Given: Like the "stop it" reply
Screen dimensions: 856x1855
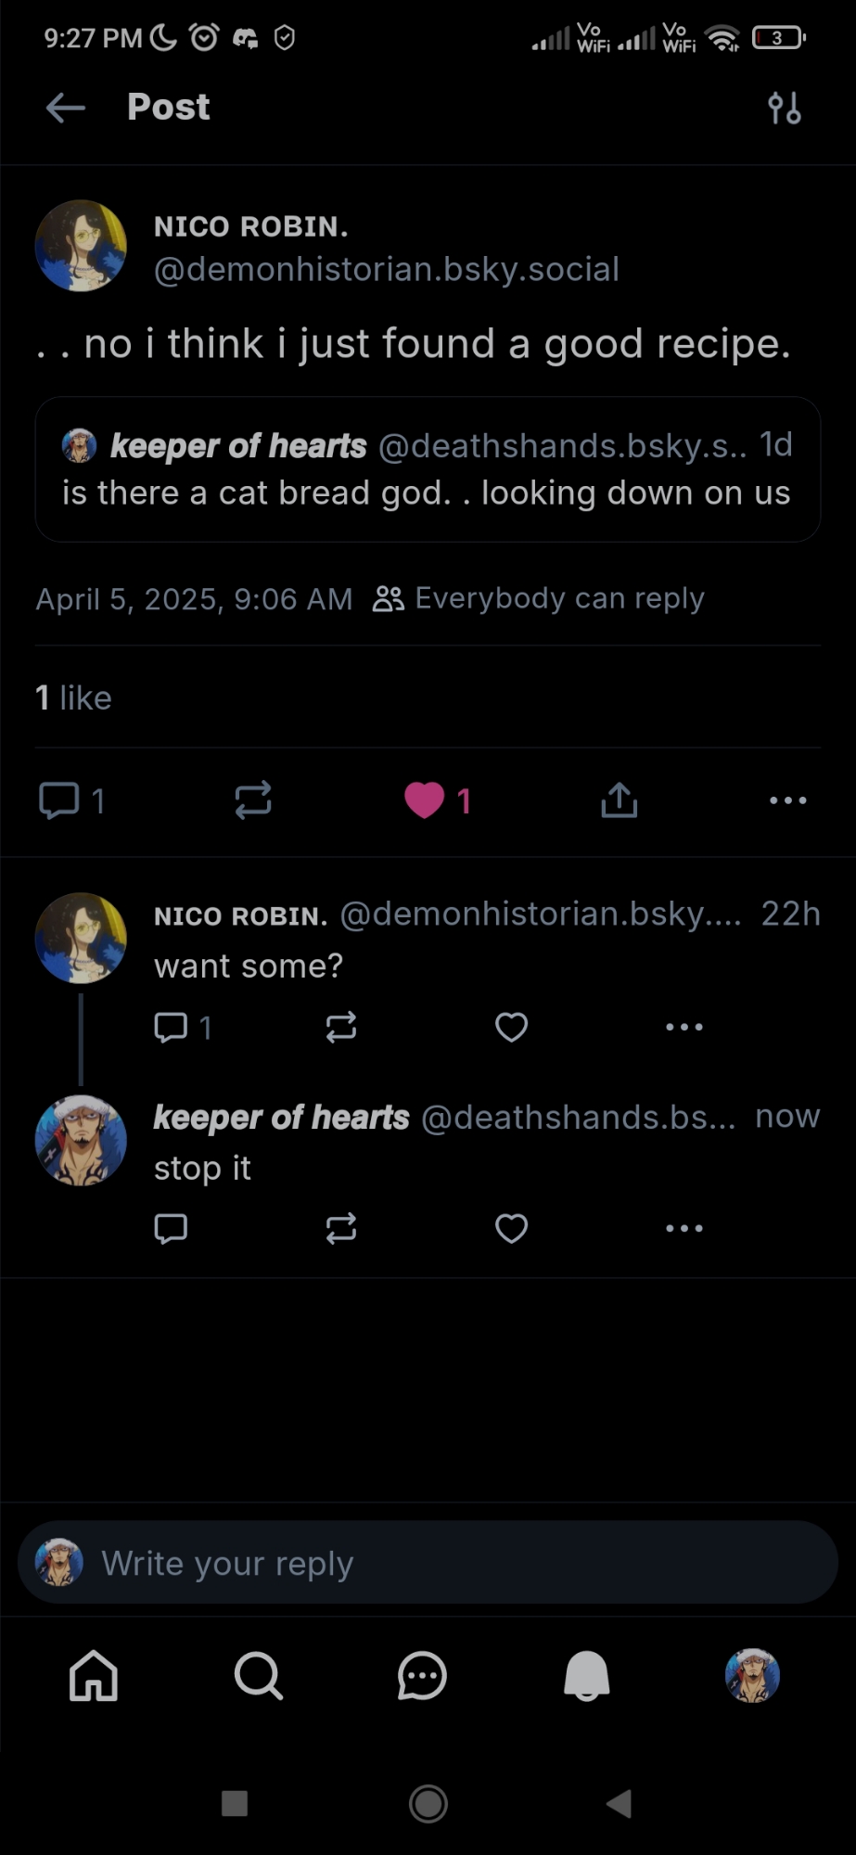Looking at the screenshot, I should pos(511,1228).
